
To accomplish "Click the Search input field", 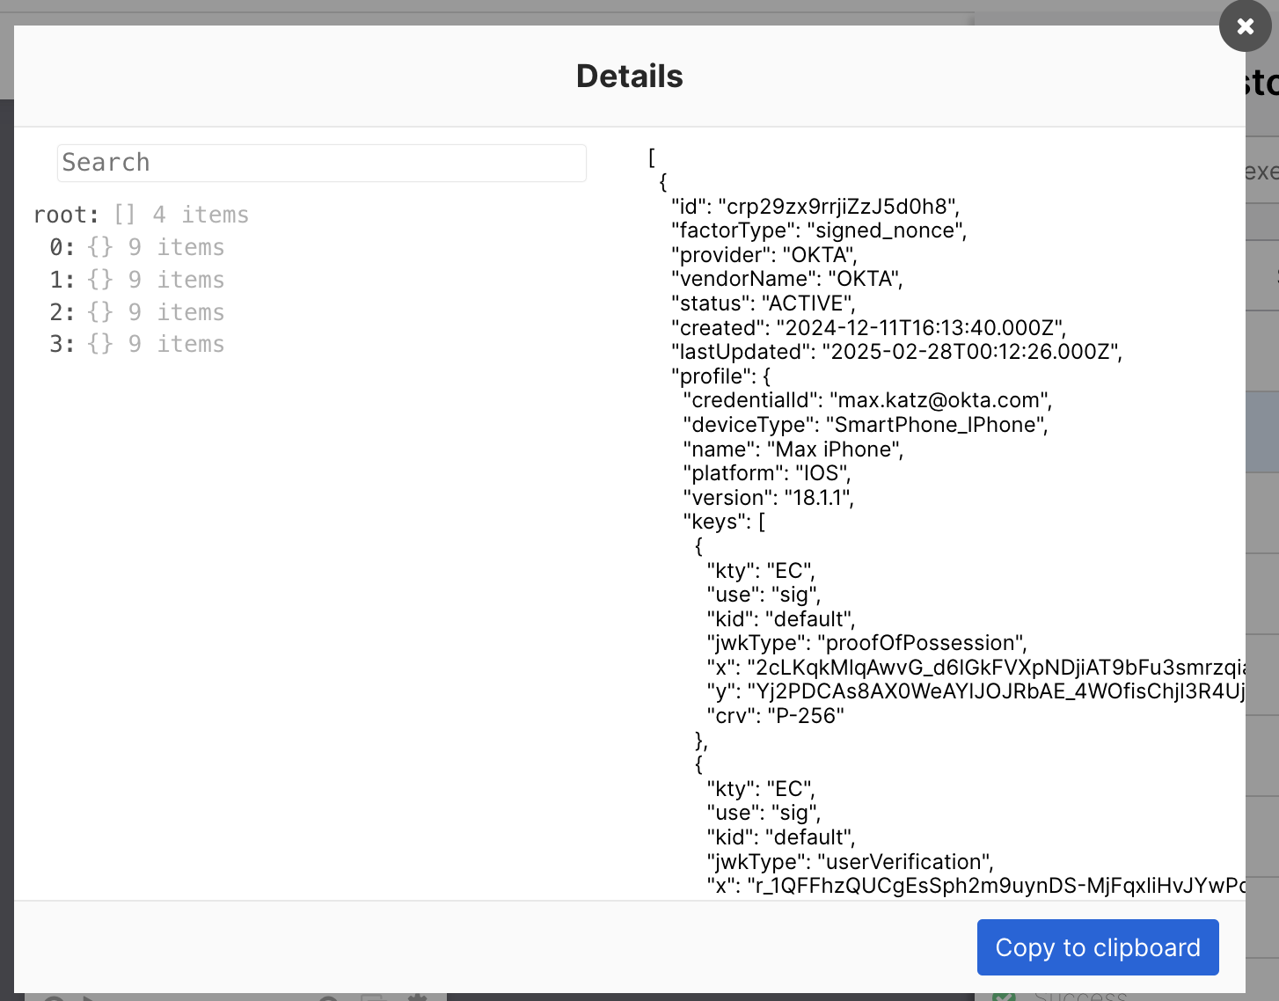I will coord(321,163).
